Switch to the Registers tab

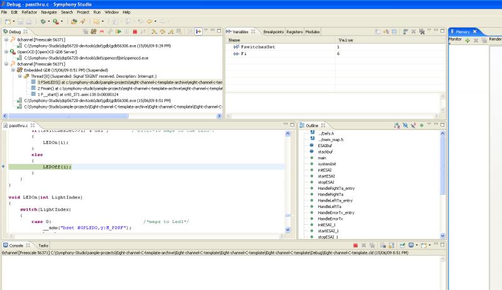click(x=294, y=31)
